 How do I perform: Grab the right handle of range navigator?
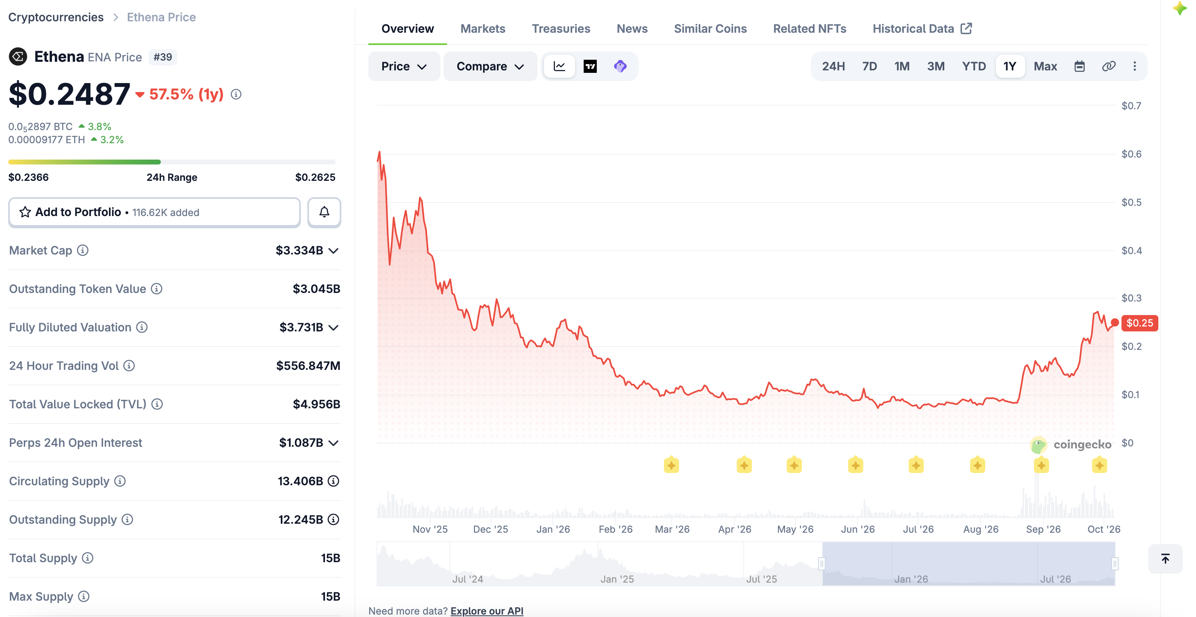[x=1115, y=564]
